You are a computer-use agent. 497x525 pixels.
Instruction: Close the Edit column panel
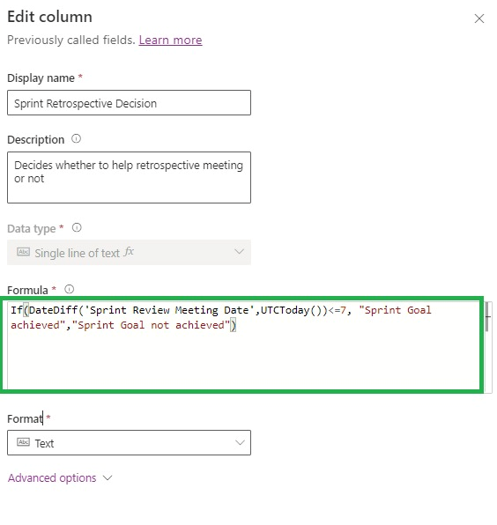click(x=479, y=18)
